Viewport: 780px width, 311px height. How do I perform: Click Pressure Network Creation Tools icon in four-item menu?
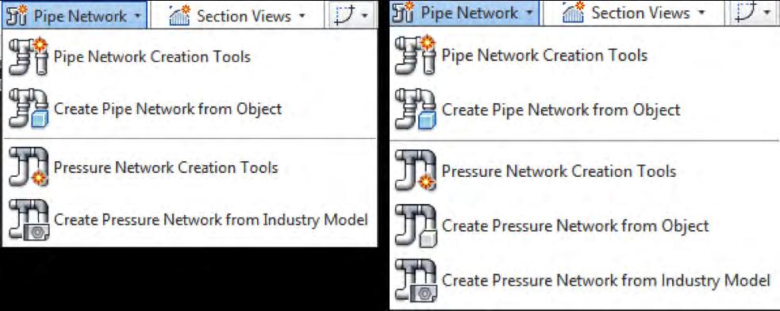coord(29,167)
